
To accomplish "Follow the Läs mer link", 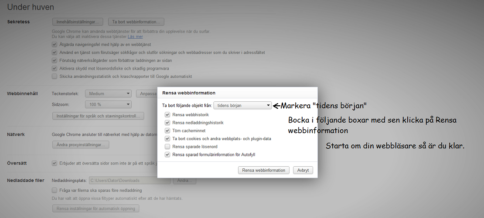I will click(x=135, y=37).
